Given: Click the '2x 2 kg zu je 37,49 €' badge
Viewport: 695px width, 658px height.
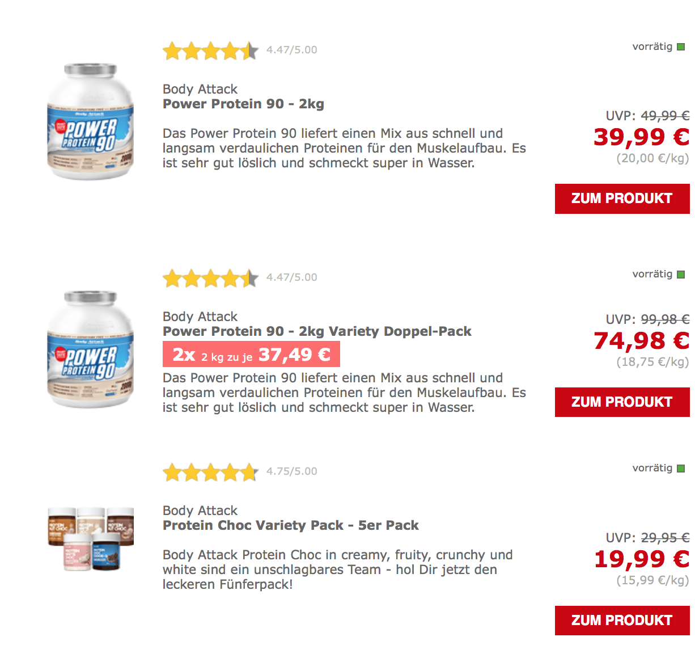Looking at the screenshot, I should pyautogui.click(x=251, y=355).
